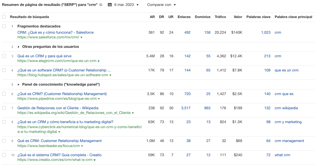315x168 pixels.
Task: Select the checkbox for the hubspot result
Action: 4,70
